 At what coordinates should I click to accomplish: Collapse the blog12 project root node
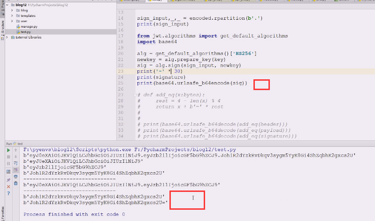(x=7, y=5)
